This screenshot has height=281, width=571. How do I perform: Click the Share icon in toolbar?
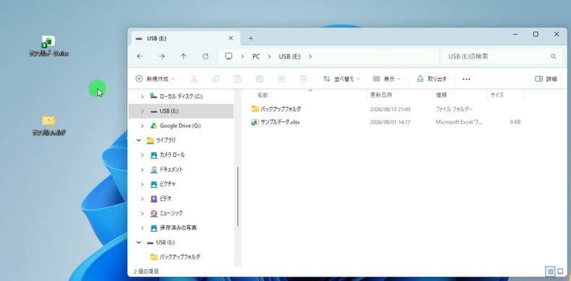tap(281, 79)
